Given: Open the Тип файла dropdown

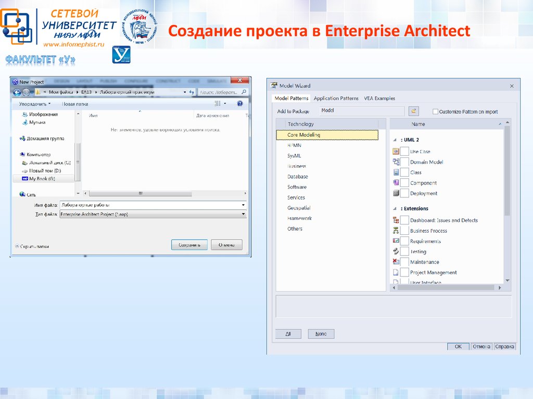Looking at the screenshot, I should point(243,214).
